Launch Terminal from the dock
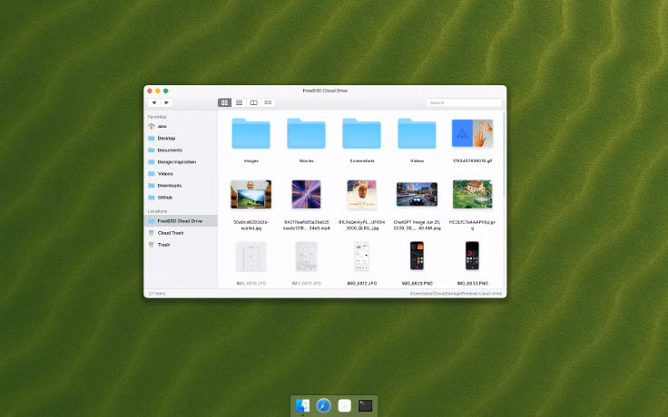The image size is (668, 417). click(x=365, y=405)
